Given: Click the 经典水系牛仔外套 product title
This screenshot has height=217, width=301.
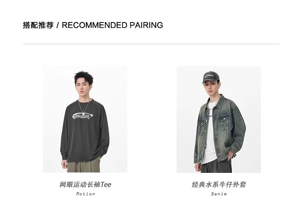Looking at the screenshot, I should [219, 185].
